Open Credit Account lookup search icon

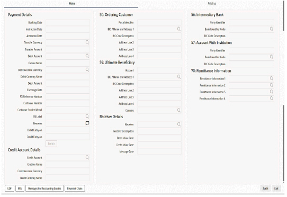[x=87, y=157]
